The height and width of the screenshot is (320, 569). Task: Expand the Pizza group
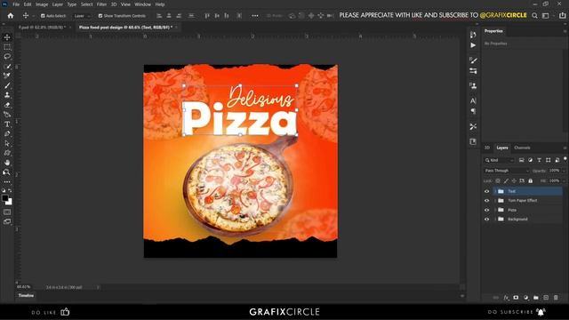(x=495, y=210)
